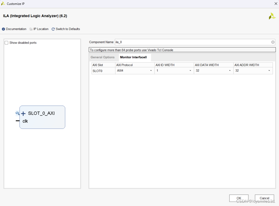This screenshot has width=279, height=206.
Task: Click the Cancel button
Action: coord(264,198)
